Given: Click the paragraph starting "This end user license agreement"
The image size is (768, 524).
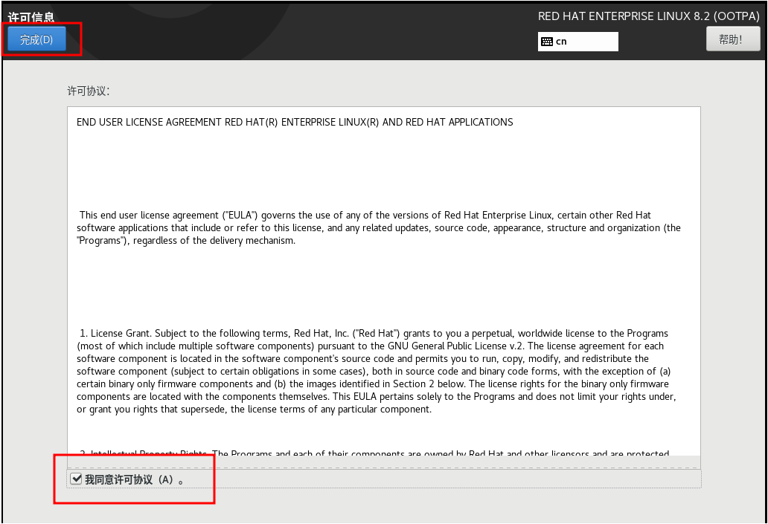Looking at the screenshot, I should coord(379,228).
